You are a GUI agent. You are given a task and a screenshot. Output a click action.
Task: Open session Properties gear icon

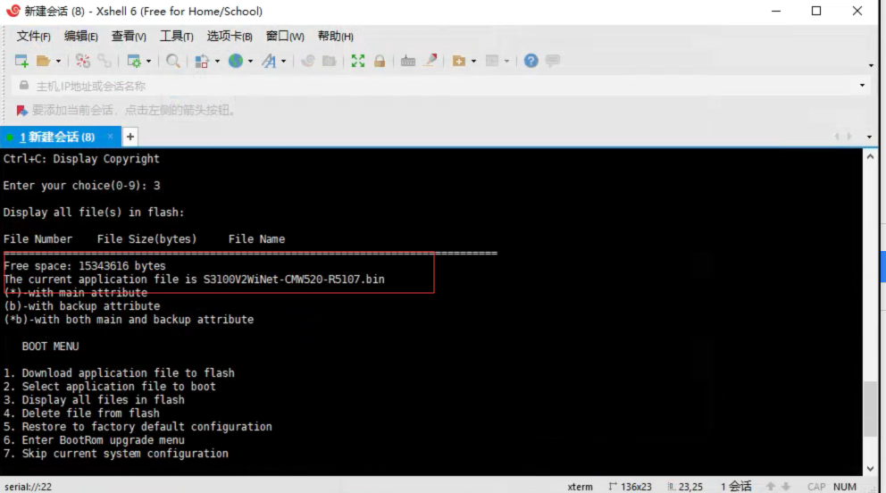134,61
